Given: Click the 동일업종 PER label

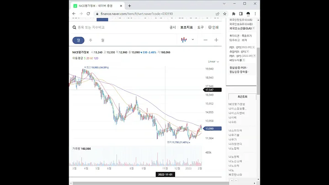Looking at the screenshot, I should point(238,68).
